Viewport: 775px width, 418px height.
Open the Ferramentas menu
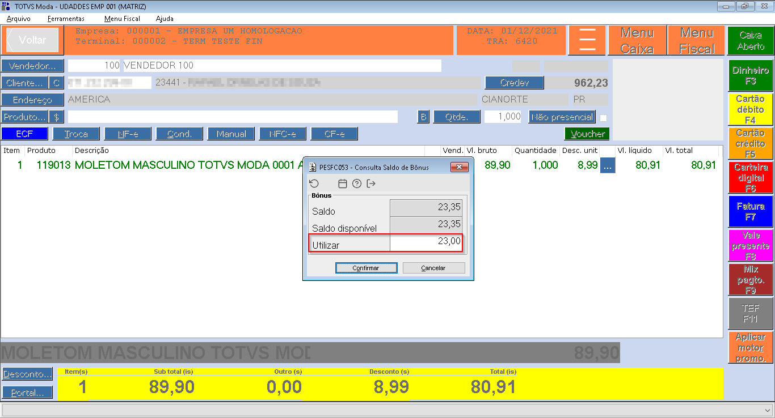coord(66,19)
